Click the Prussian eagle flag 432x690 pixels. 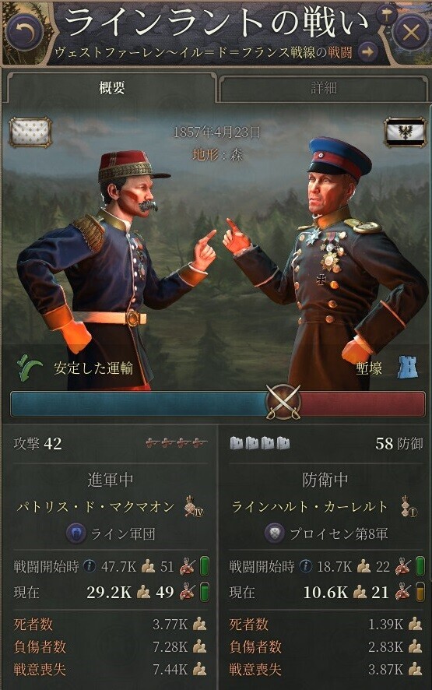point(404,132)
